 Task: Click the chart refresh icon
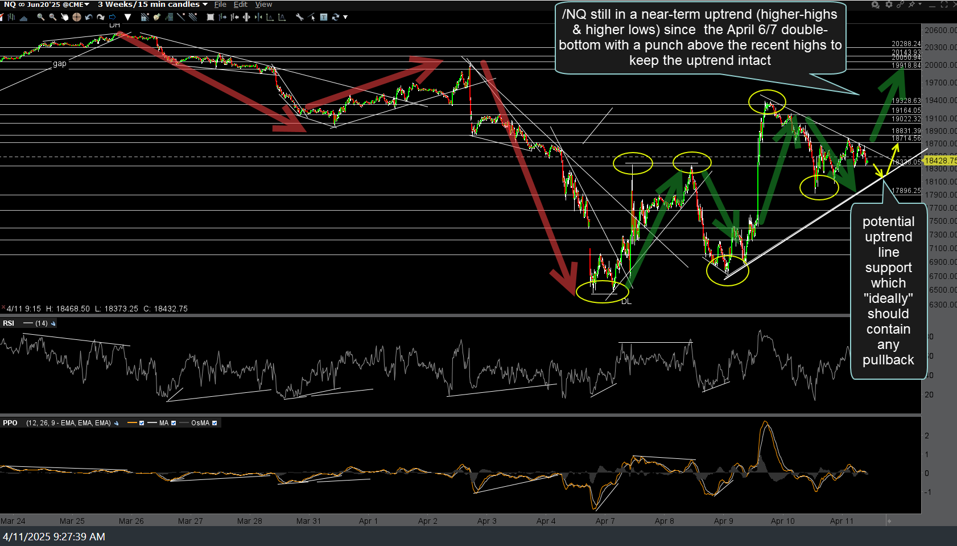[x=335, y=17]
